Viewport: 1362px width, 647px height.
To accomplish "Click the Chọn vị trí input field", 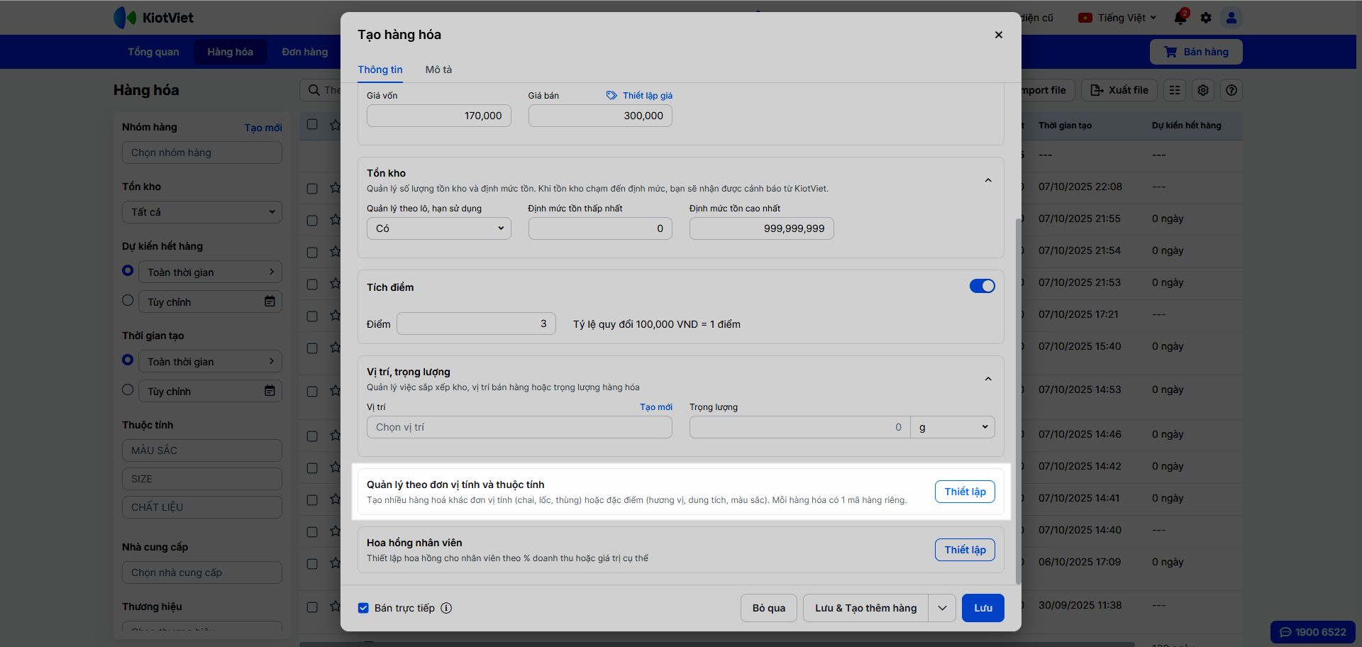I will [x=519, y=427].
